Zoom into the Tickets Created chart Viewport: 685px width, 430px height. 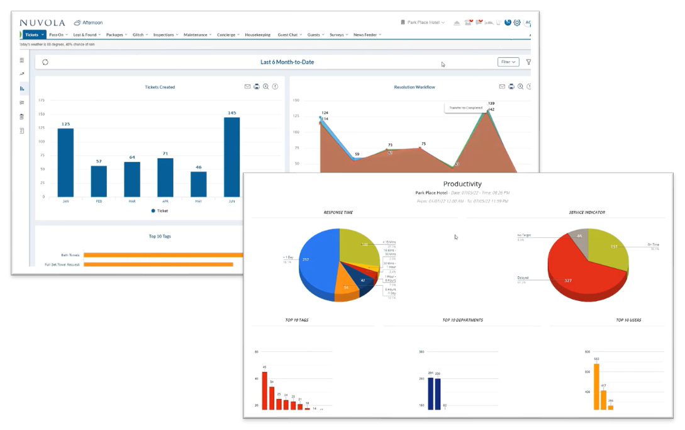[265, 87]
